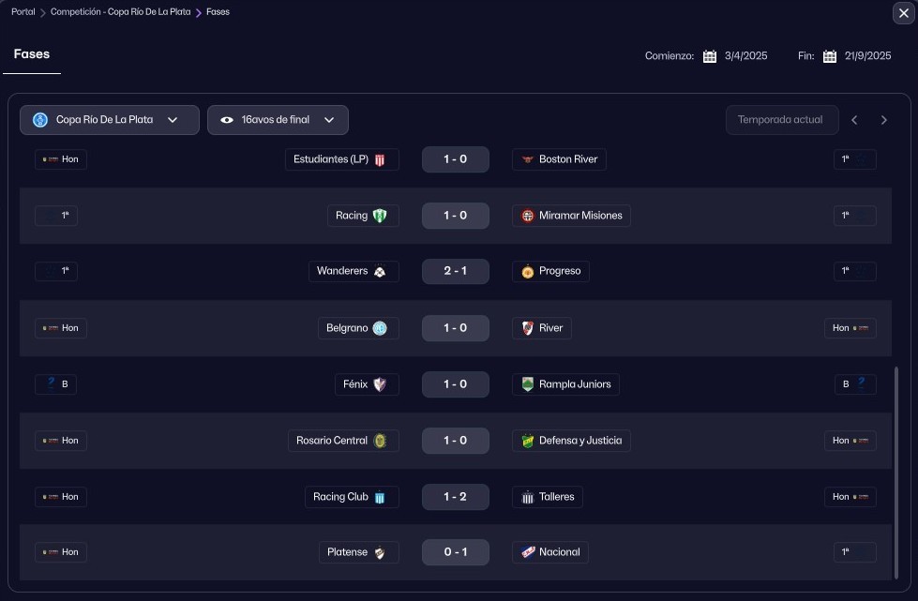Viewport: 918px width, 601px height.
Task: Click the Talleres club crest
Action: [x=528, y=497]
